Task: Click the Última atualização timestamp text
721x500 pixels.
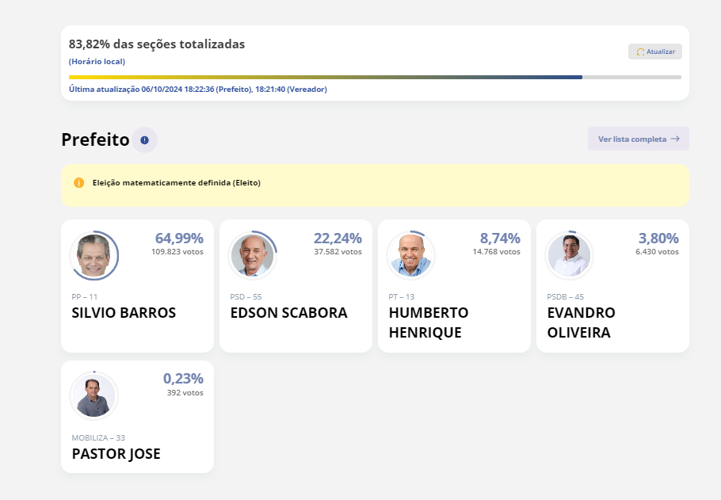Action: pos(198,90)
